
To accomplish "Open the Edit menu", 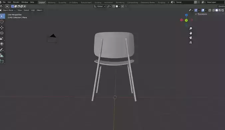I will pyautogui.click(x=9, y=2).
